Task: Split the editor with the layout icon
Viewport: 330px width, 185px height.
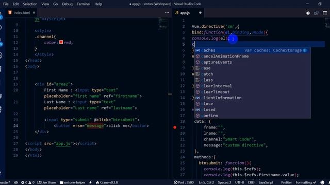Action: [x=325, y=13]
